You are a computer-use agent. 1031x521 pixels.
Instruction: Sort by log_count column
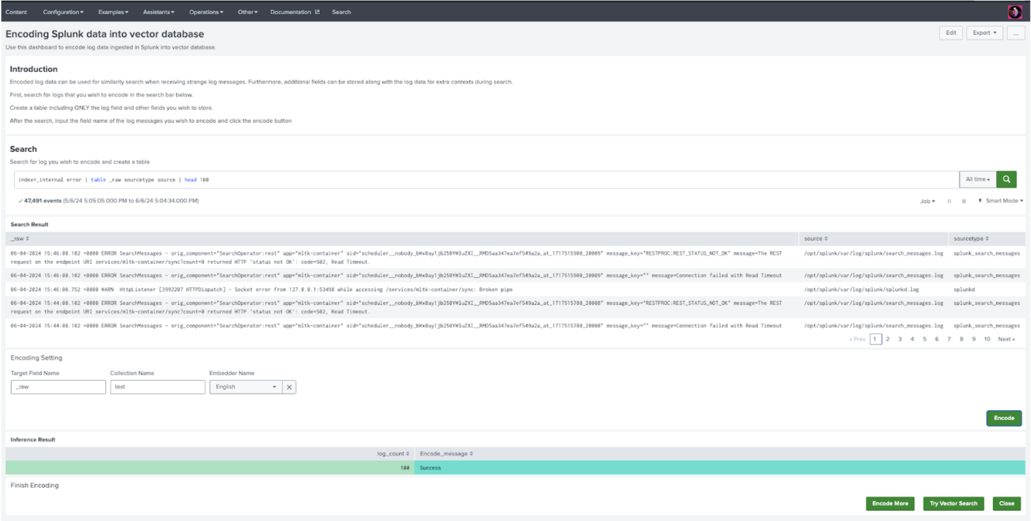tap(393, 454)
